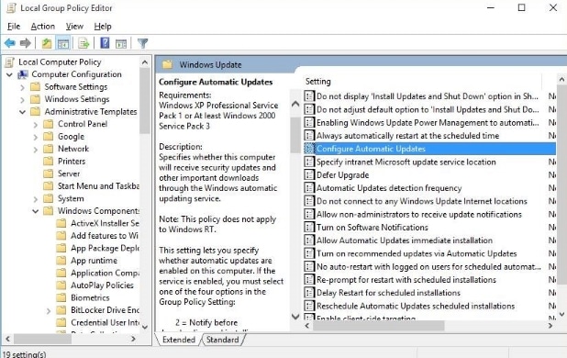The image size is (567, 358).
Task: Click the policy icon beside Configure Automatic Updates
Action: pos(309,149)
